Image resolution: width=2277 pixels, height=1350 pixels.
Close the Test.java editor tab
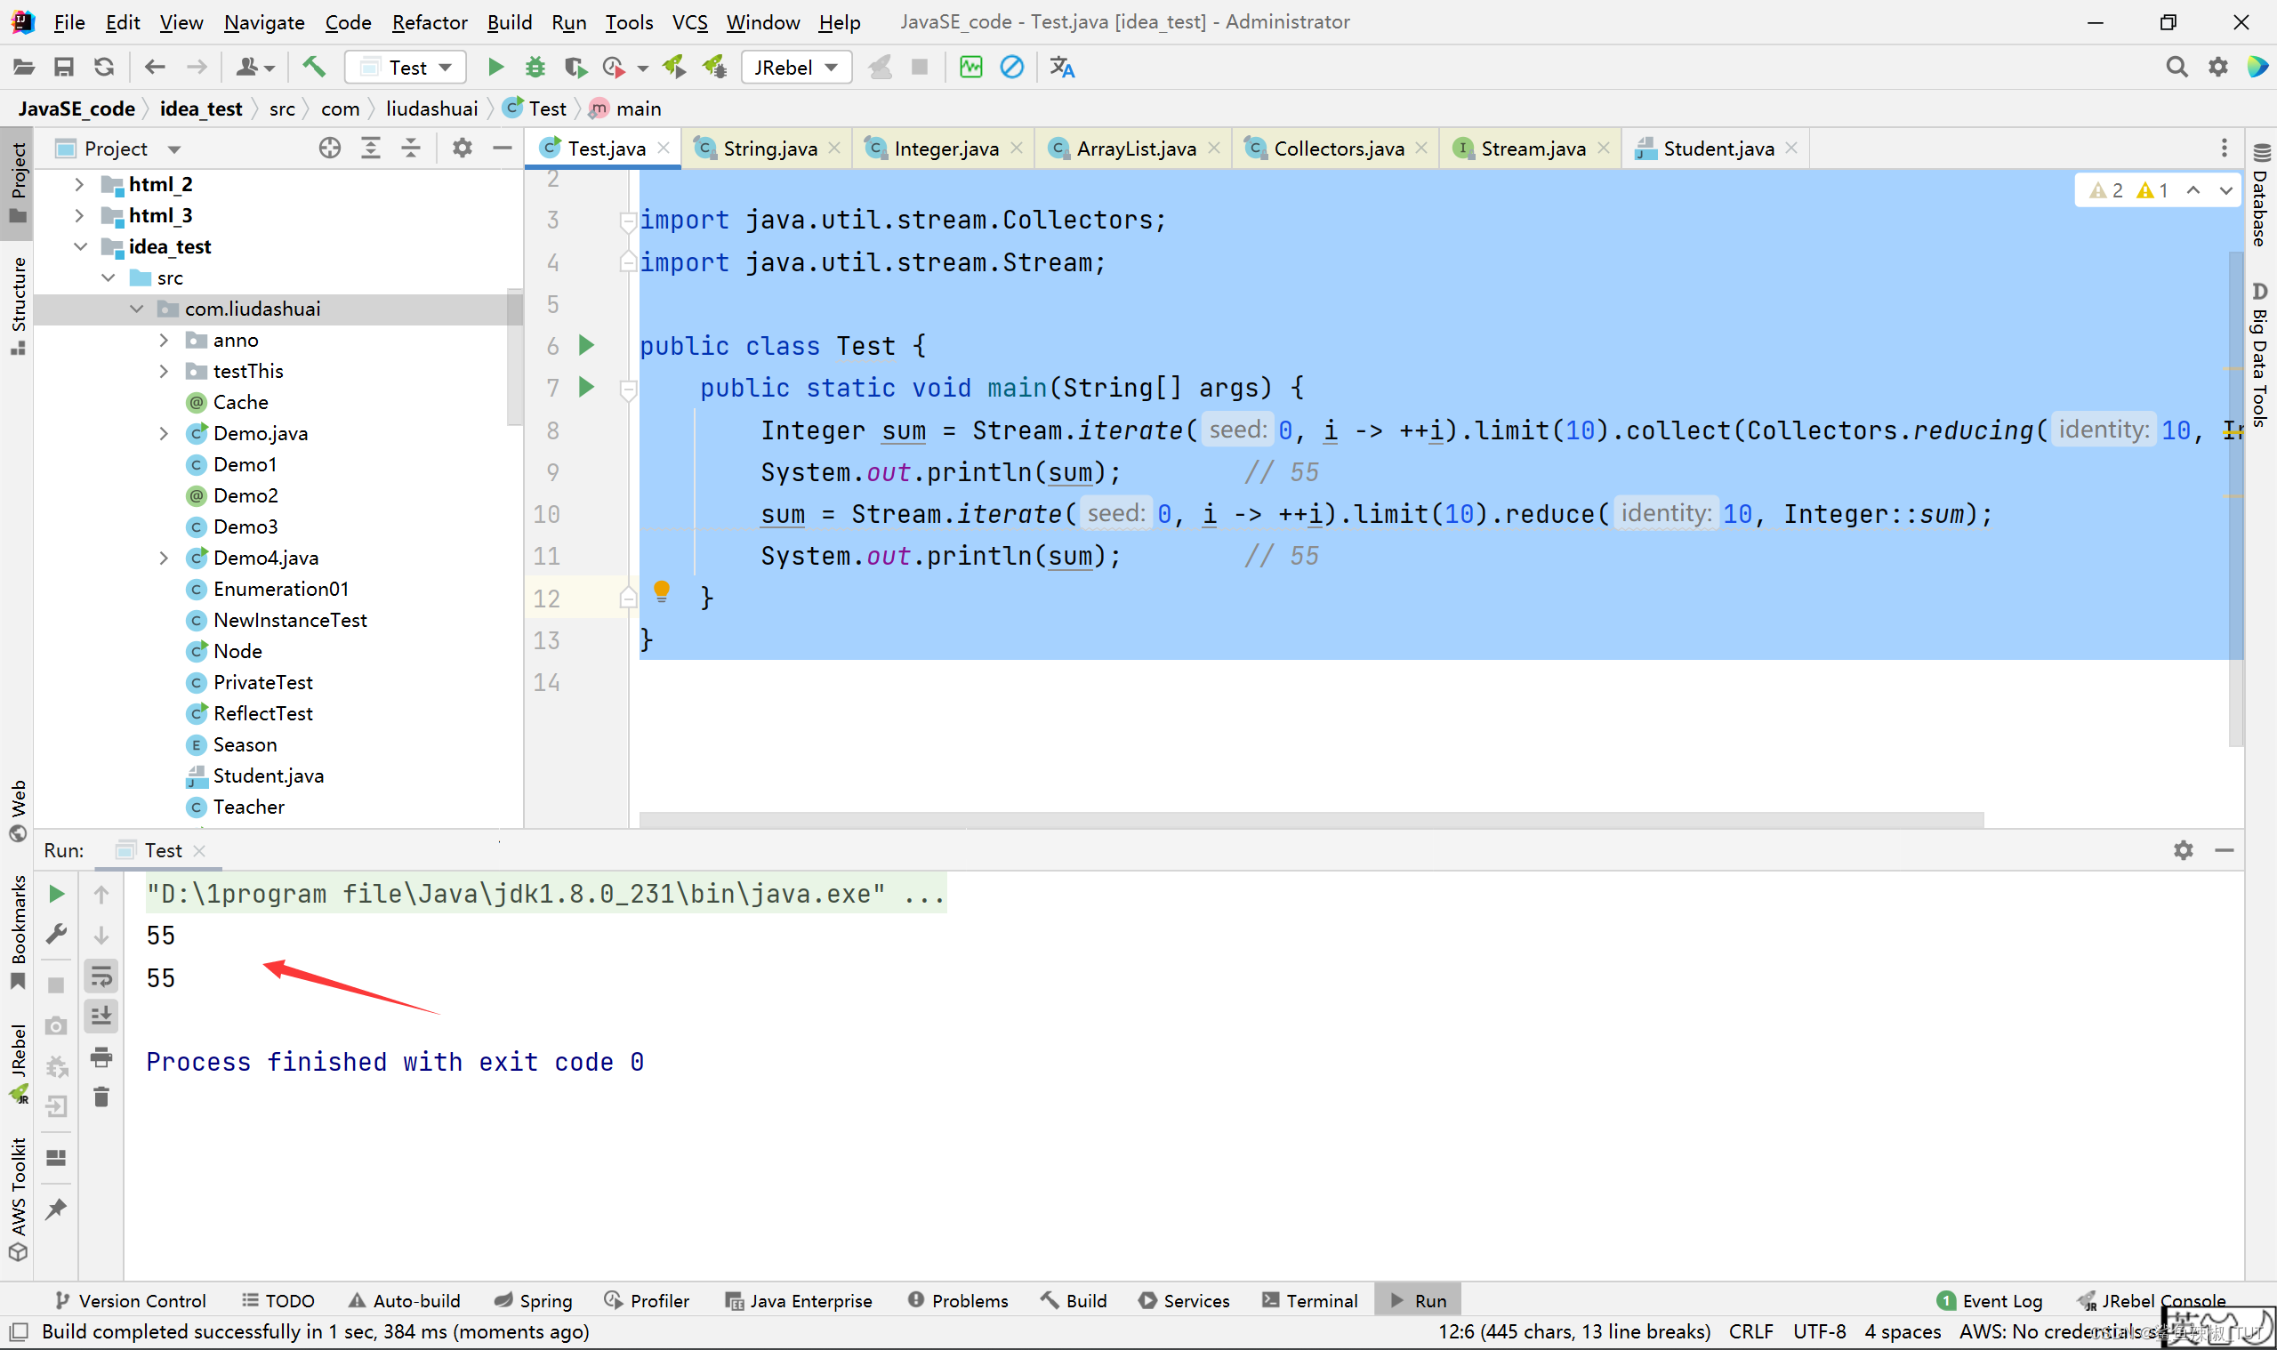pos(664,149)
